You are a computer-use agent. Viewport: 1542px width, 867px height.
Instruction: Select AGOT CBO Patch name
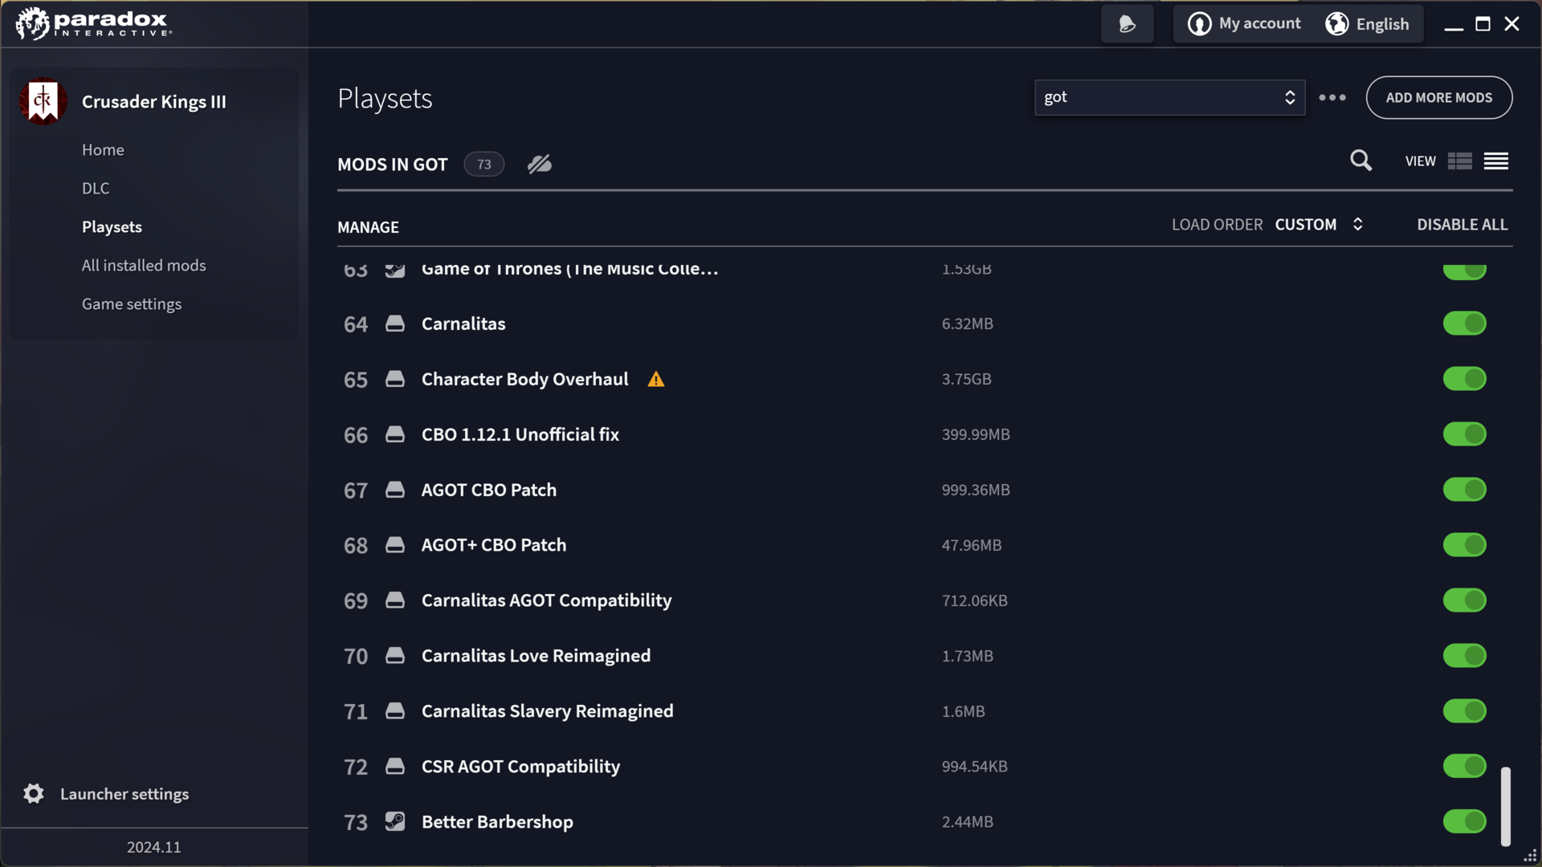[488, 490]
